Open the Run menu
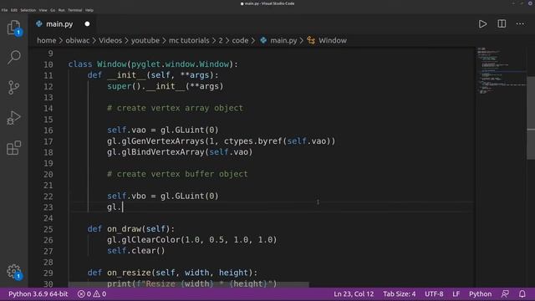 61,10
